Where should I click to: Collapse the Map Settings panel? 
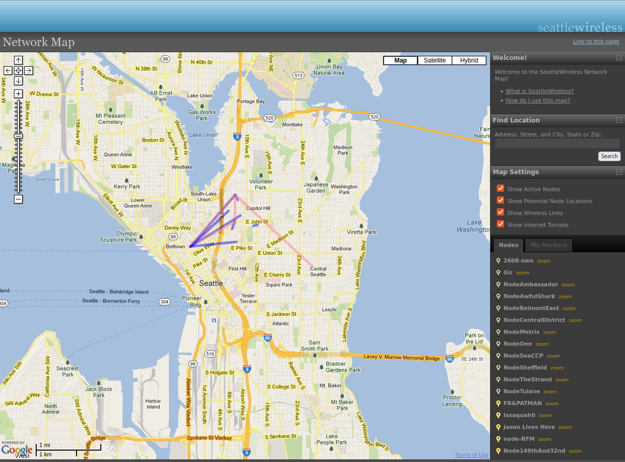[x=618, y=172]
